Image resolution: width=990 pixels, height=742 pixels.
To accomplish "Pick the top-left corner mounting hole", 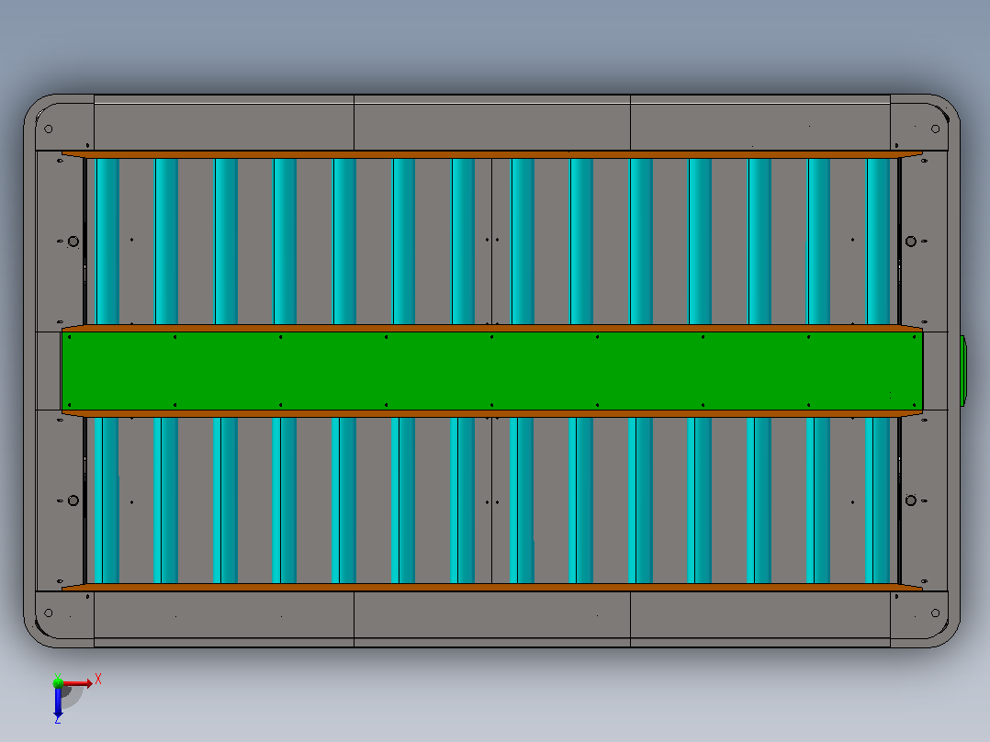I will pyautogui.click(x=49, y=129).
